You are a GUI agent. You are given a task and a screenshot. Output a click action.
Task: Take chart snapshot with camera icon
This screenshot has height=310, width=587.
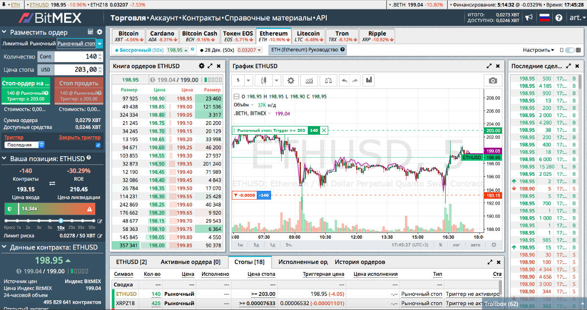(493, 80)
